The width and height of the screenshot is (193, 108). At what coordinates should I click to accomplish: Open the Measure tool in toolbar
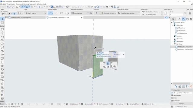(17, 7)
